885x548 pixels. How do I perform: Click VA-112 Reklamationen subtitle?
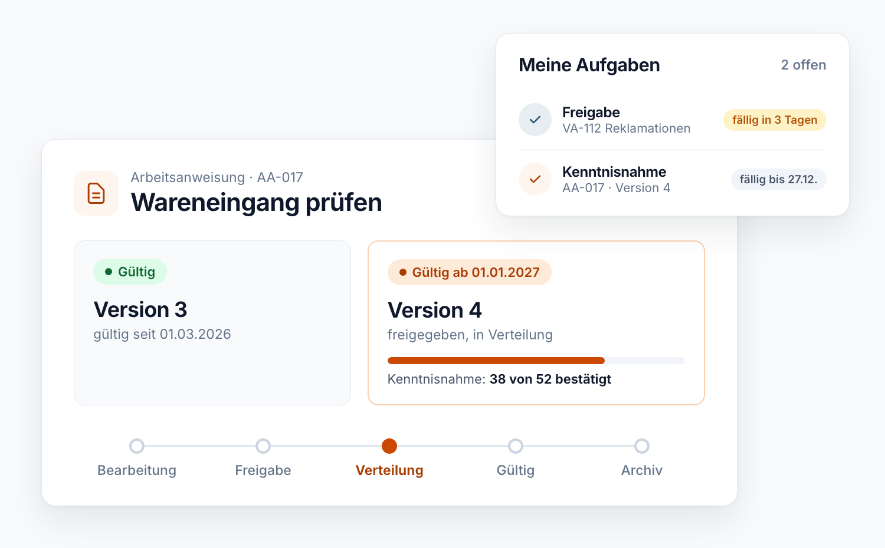click(x=627, y=128)
